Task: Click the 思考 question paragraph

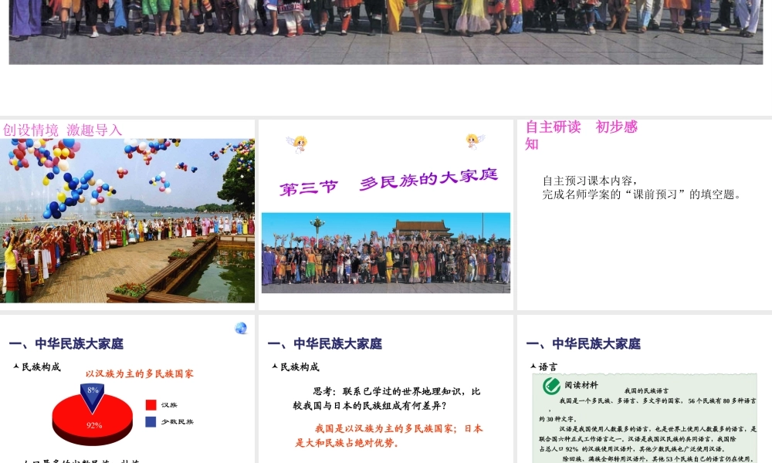Action: pyautogui.click(x=387, y=398)
